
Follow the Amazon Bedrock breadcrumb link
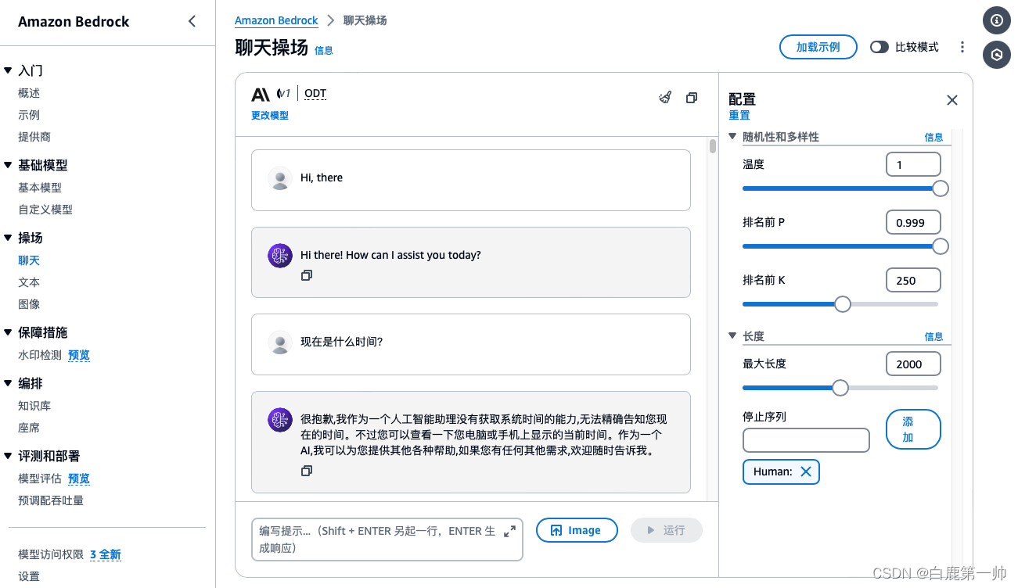[276, 20]
